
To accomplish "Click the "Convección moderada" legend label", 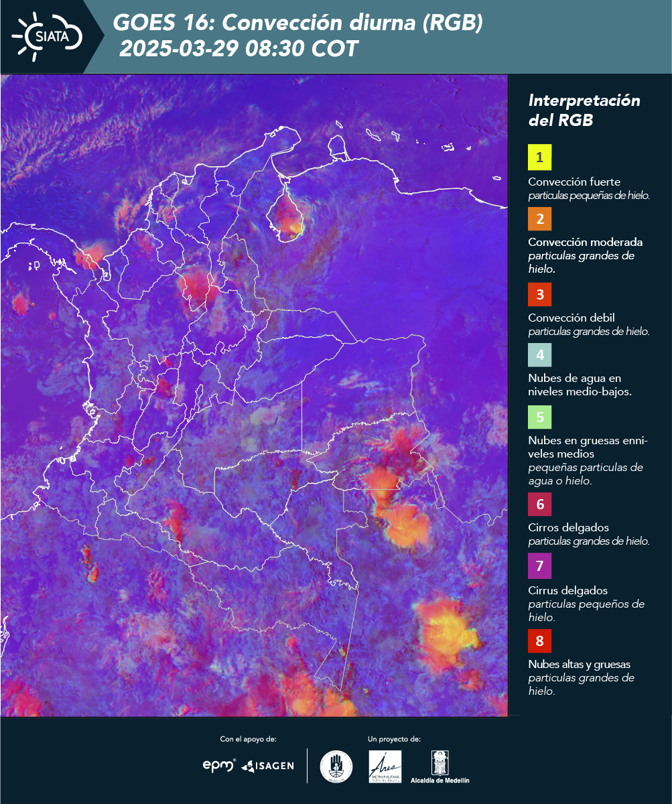I will (586, 242).
